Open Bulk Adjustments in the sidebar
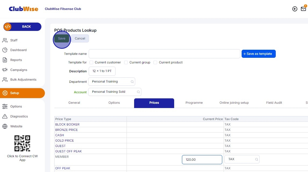 (x=23, y=80)
